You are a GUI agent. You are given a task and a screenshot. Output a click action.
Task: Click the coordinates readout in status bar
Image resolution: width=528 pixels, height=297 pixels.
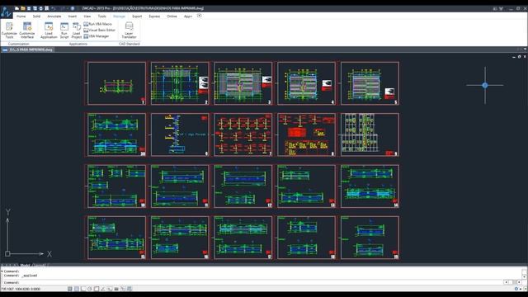point(21,289)
